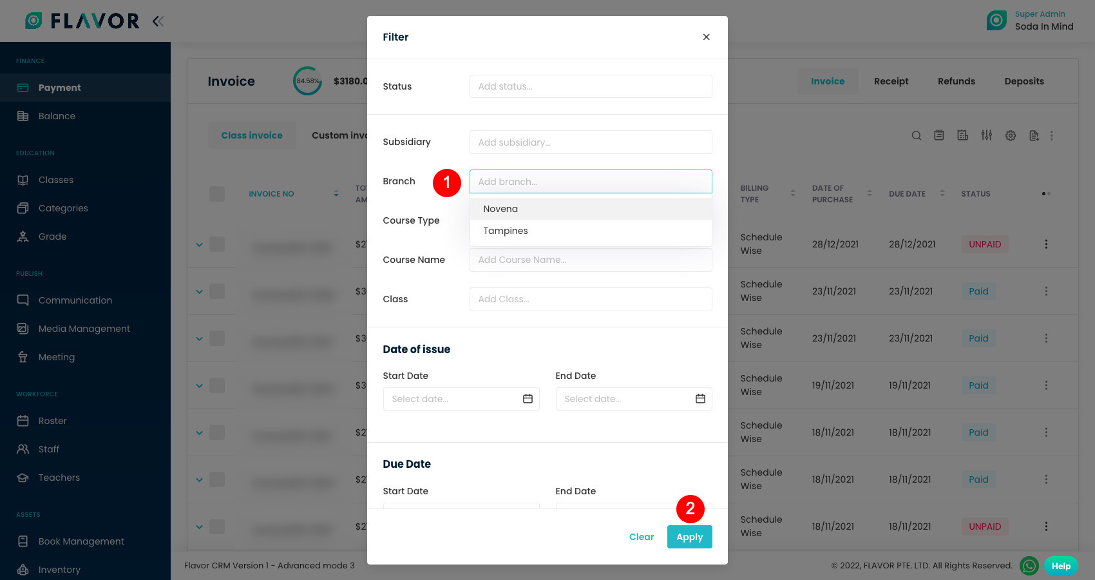This screenshot has height=580, width=1095.
Task: Sort by Due Date column
Action: 942,193
